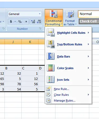Click the Icon Sets icon

(x=50, y=79)
